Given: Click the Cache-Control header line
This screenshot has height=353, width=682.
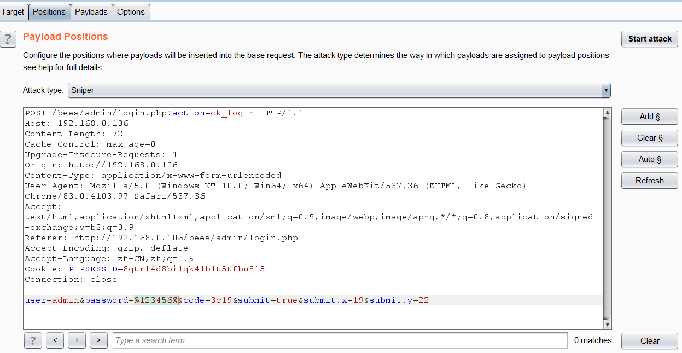Looking at the screenshot, I should (90, 144).
